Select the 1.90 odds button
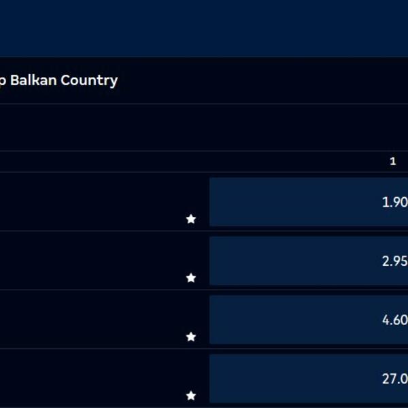408x408 pixels. pyautogui.click(x=309, y=202)
